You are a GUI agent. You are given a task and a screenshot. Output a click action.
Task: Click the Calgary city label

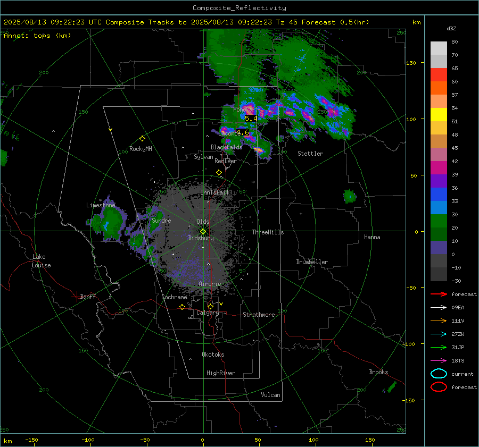point(208,313)
